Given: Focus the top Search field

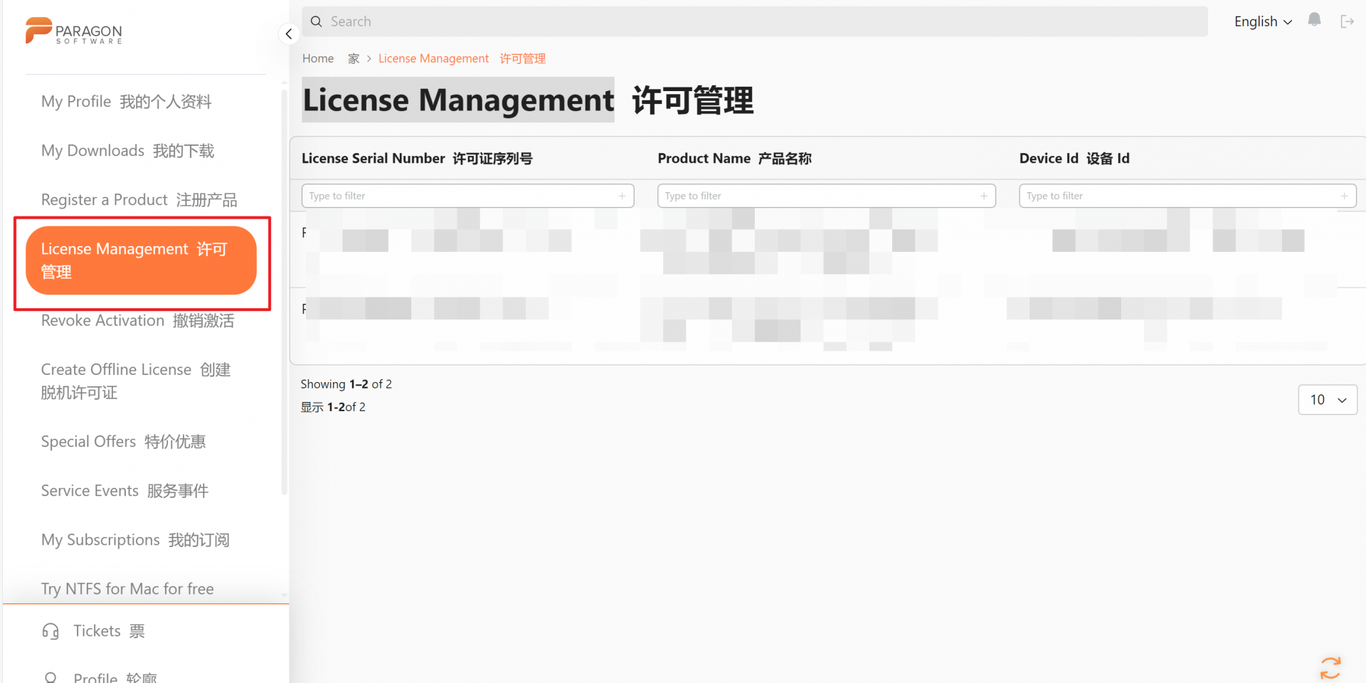Looking at the screenshot, I should pyautogui.click(x=755, y=21).
